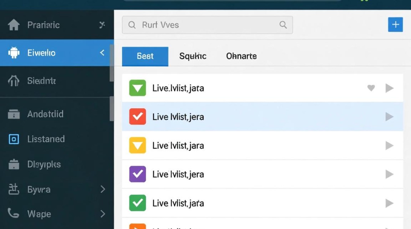This screenshot has width=411, height=229.
Task: Open the Ohnarts tab
Action: (241, 56)
